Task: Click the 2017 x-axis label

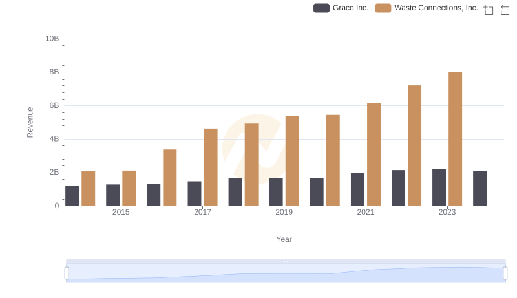Action: pyautogui.click(x=202, y=212)
